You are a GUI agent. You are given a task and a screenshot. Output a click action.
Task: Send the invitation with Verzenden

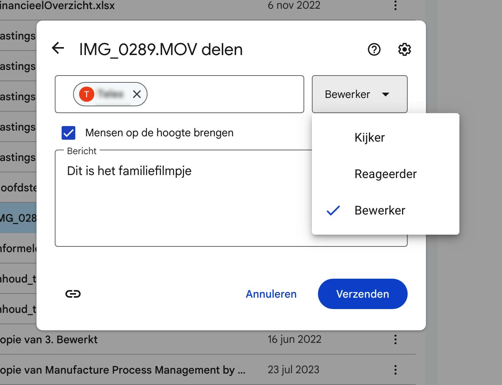pyautogui.click(x=362, y=293)
